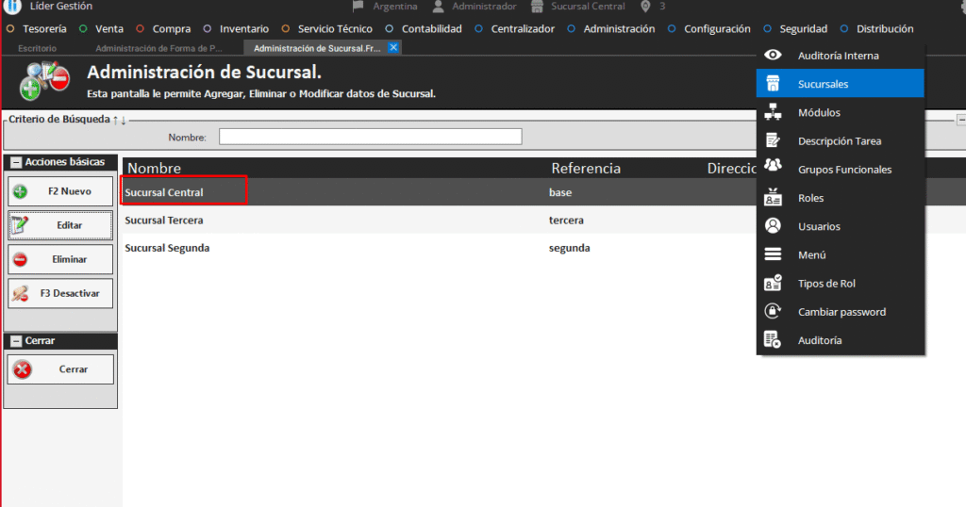Screen dimensions: 966x507
Task: Switch to the Escritorio tab
Action: click(x=38, y=47)
